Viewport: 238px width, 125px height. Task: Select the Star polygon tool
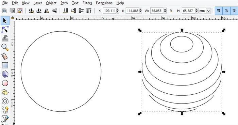point(5,92)
